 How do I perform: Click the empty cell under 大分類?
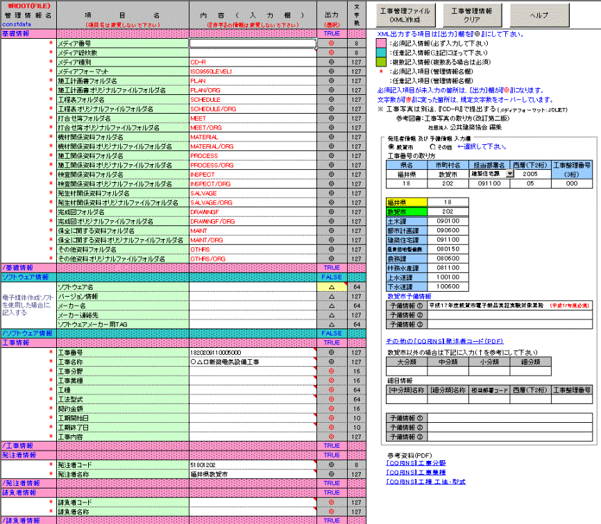point(407,371)
